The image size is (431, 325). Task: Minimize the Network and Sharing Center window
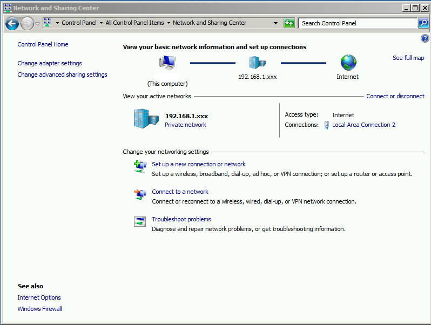406,8
